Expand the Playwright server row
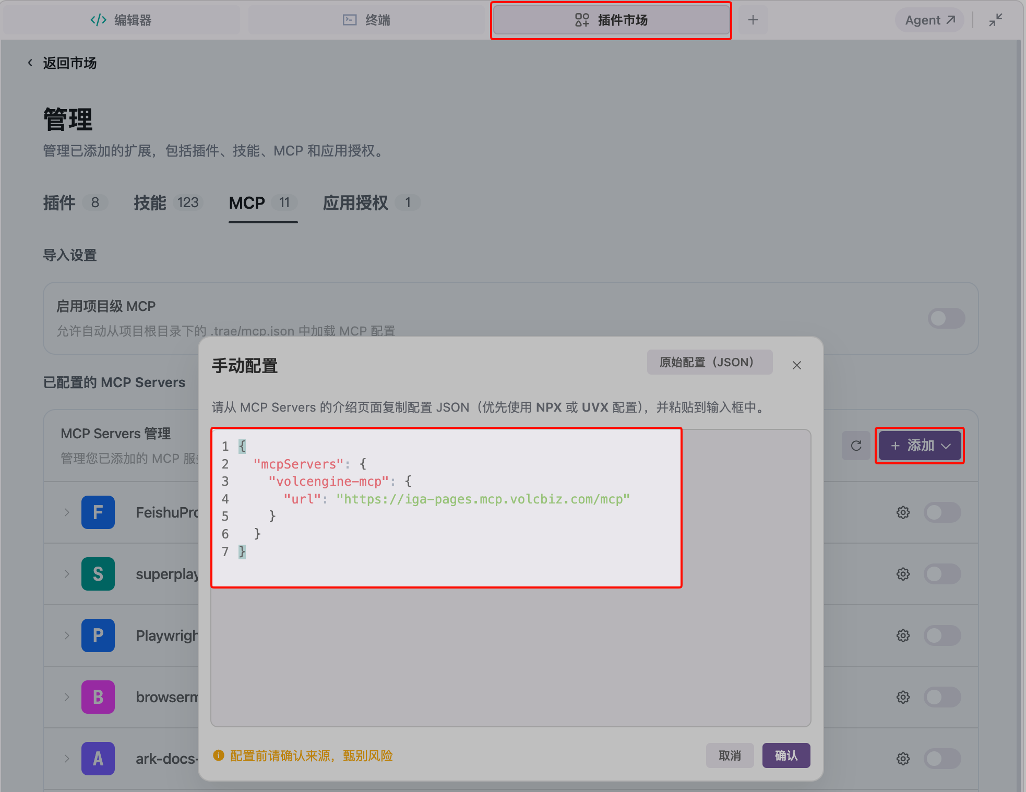 tap(67, 635)
